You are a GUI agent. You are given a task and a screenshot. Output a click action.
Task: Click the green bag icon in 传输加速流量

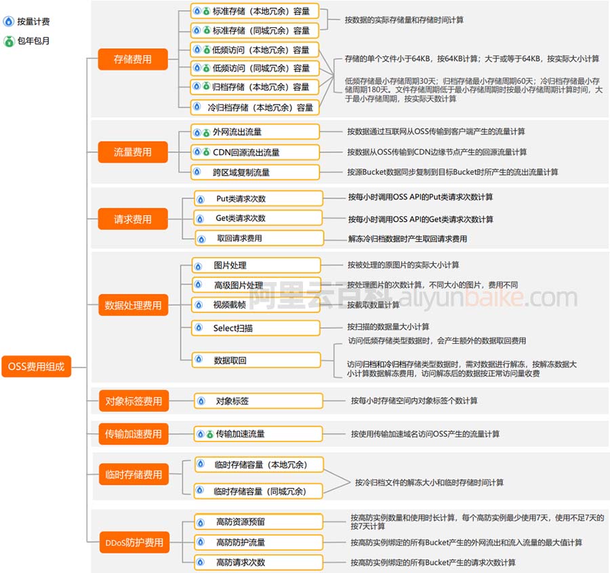(209, 434)
